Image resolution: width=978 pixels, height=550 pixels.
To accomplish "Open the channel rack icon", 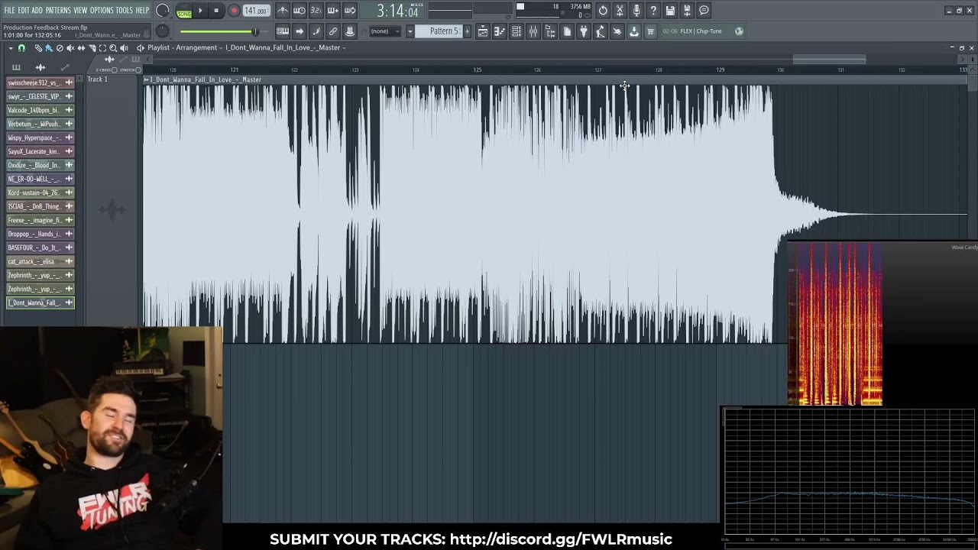I will pos(517,31).
